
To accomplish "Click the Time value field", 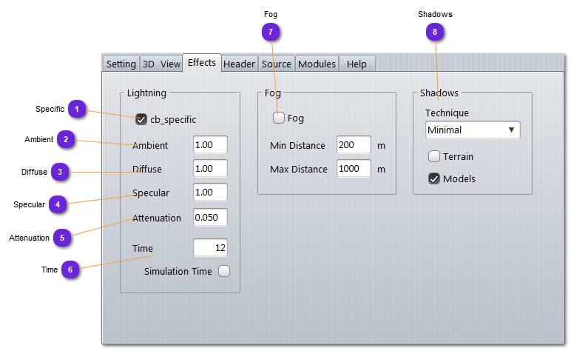I will click(210, 247).
